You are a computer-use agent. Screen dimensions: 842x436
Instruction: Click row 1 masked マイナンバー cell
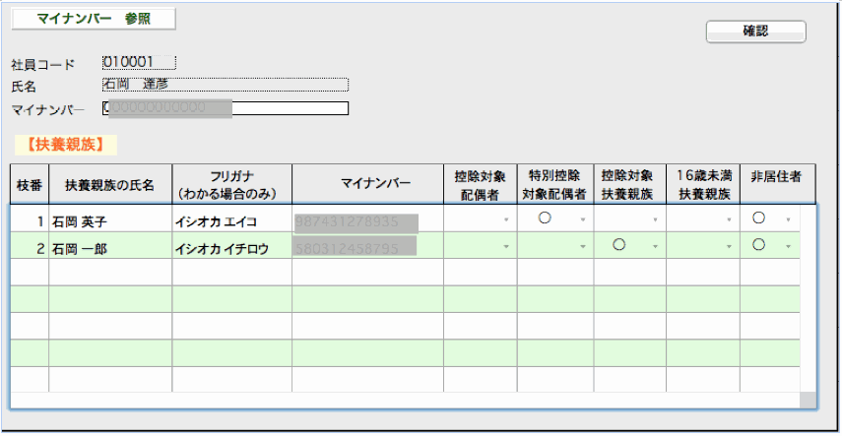356,221
